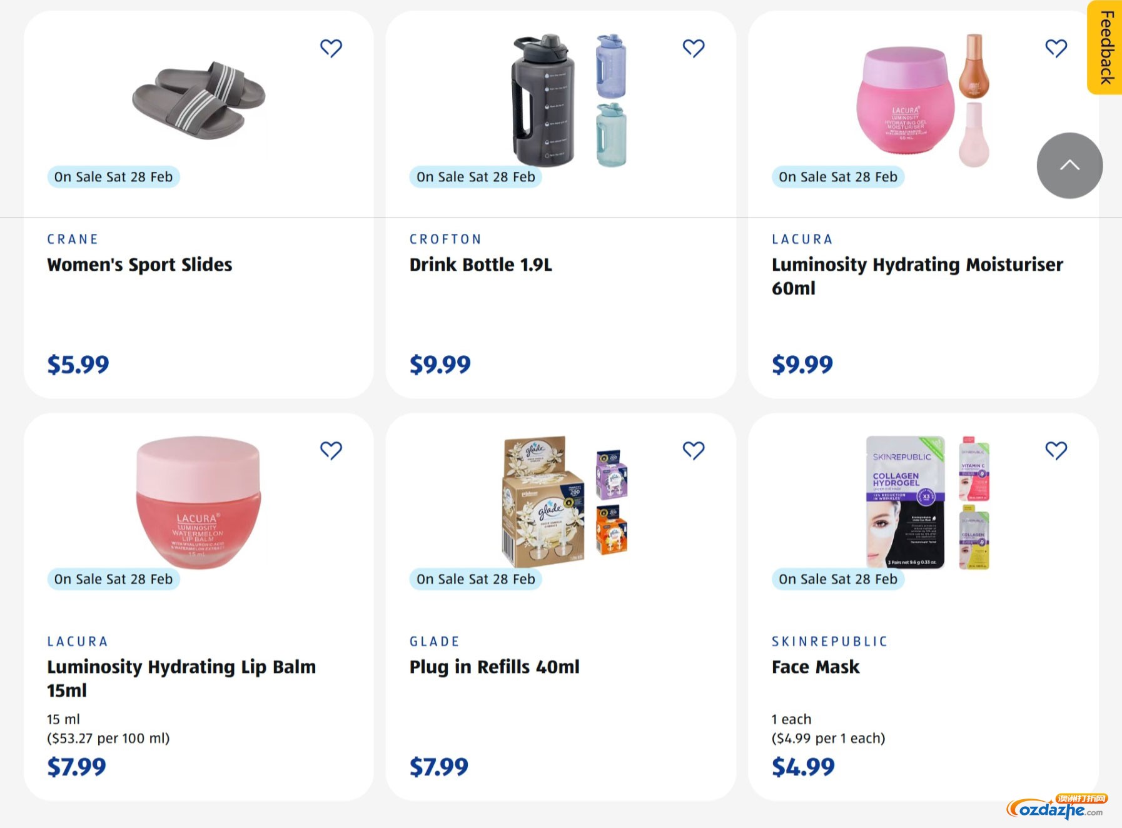1122x828 pixels.
Task: Toggle favorite heart for Skinrepublic Face Mask
Action: coord(1056,450)
